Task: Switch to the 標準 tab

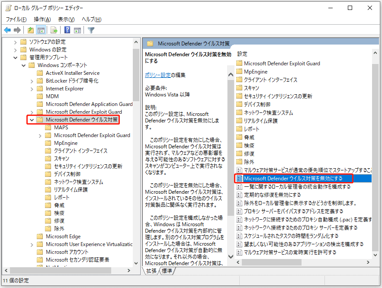Action: point(167,271)
